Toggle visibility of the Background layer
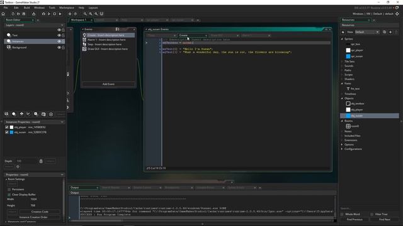403x226 pixels. [59, 48]
